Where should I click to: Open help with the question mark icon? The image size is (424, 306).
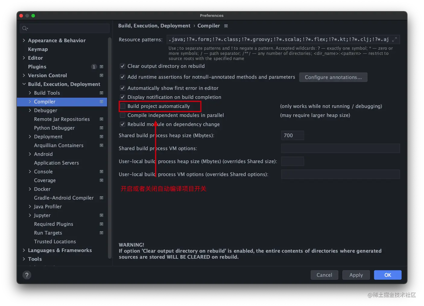pos(27,275)
